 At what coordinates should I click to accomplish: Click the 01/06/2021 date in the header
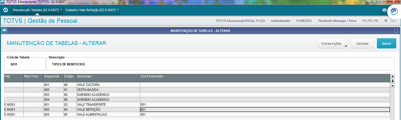click(x=304, y=21)
